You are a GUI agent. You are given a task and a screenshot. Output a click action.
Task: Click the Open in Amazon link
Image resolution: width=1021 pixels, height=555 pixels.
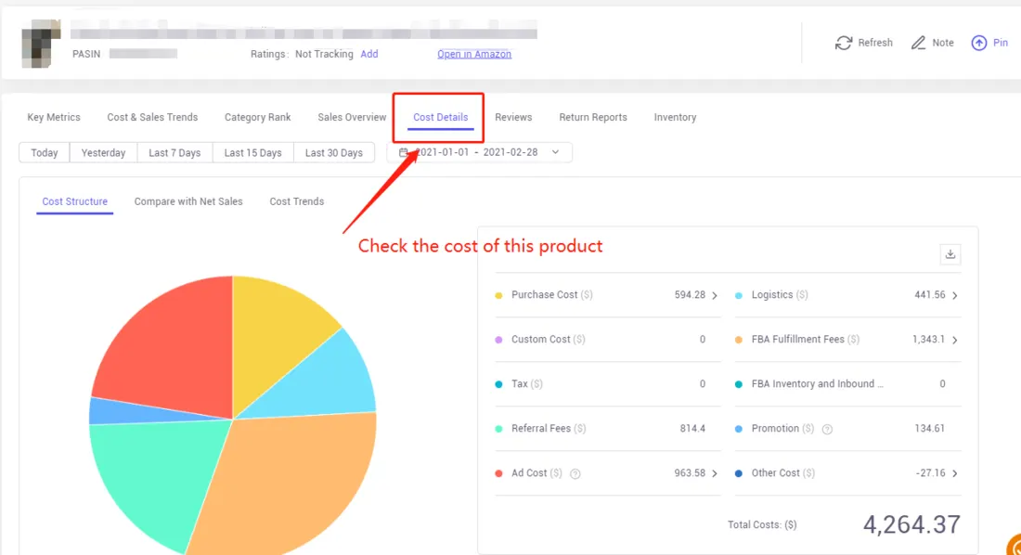point(473,54)
